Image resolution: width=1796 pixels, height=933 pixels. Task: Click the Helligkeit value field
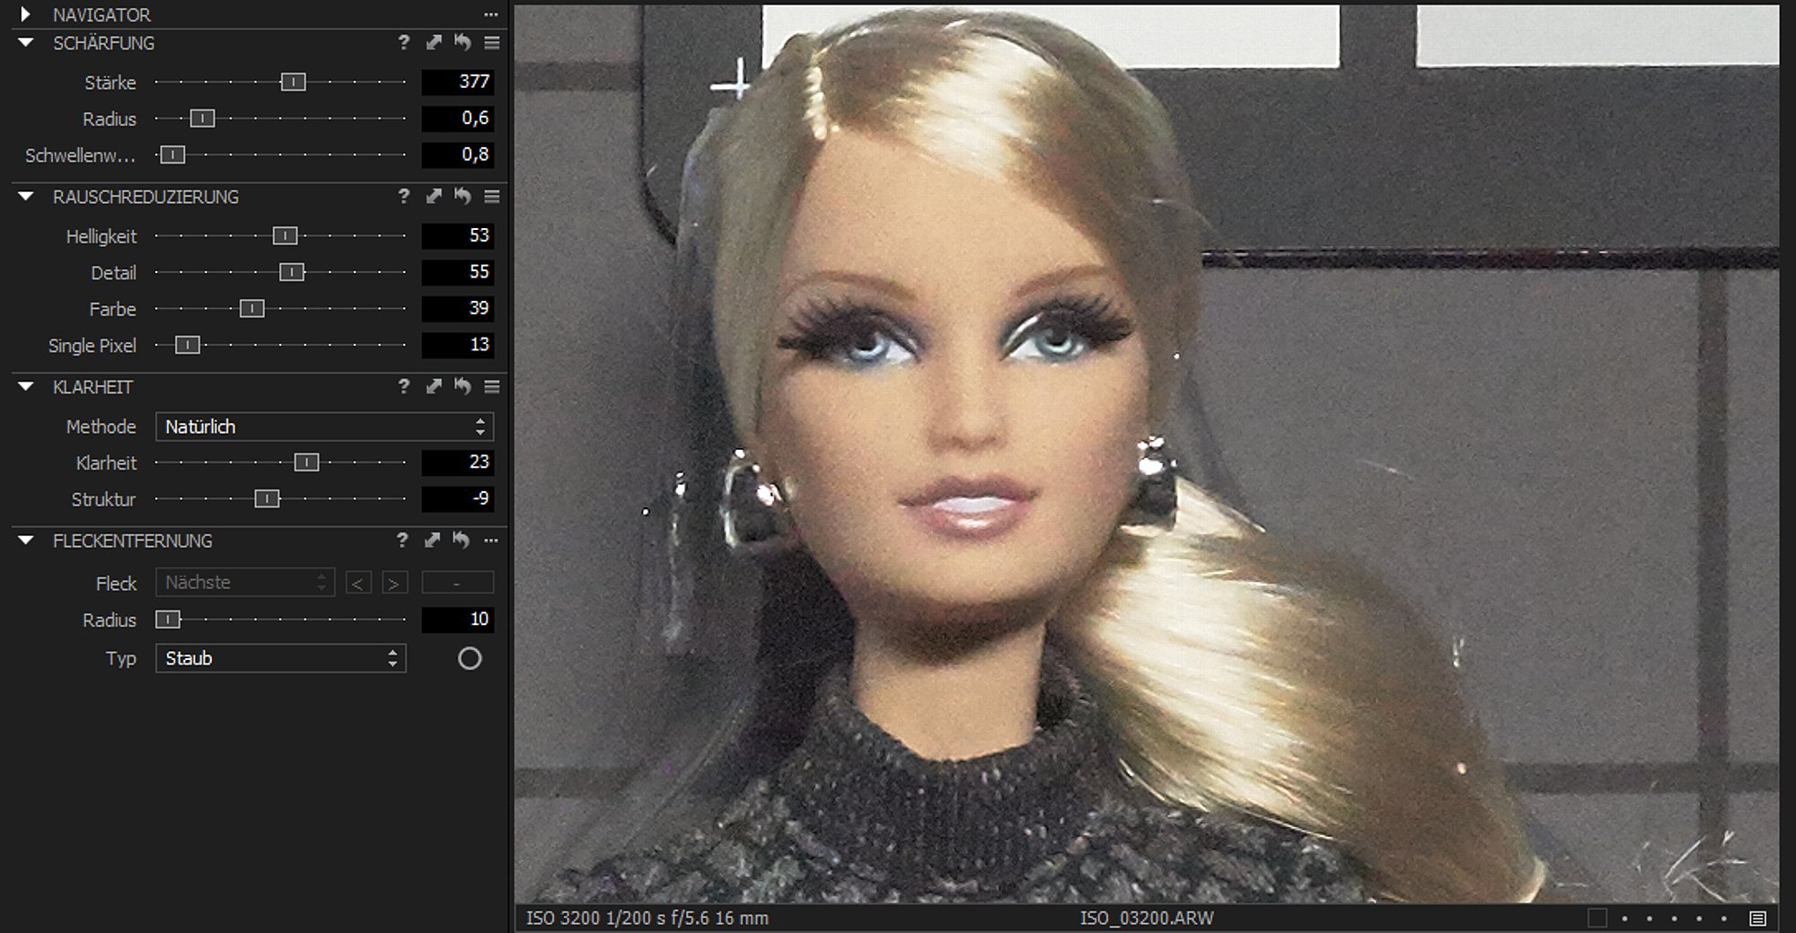[x=458, y=235]
